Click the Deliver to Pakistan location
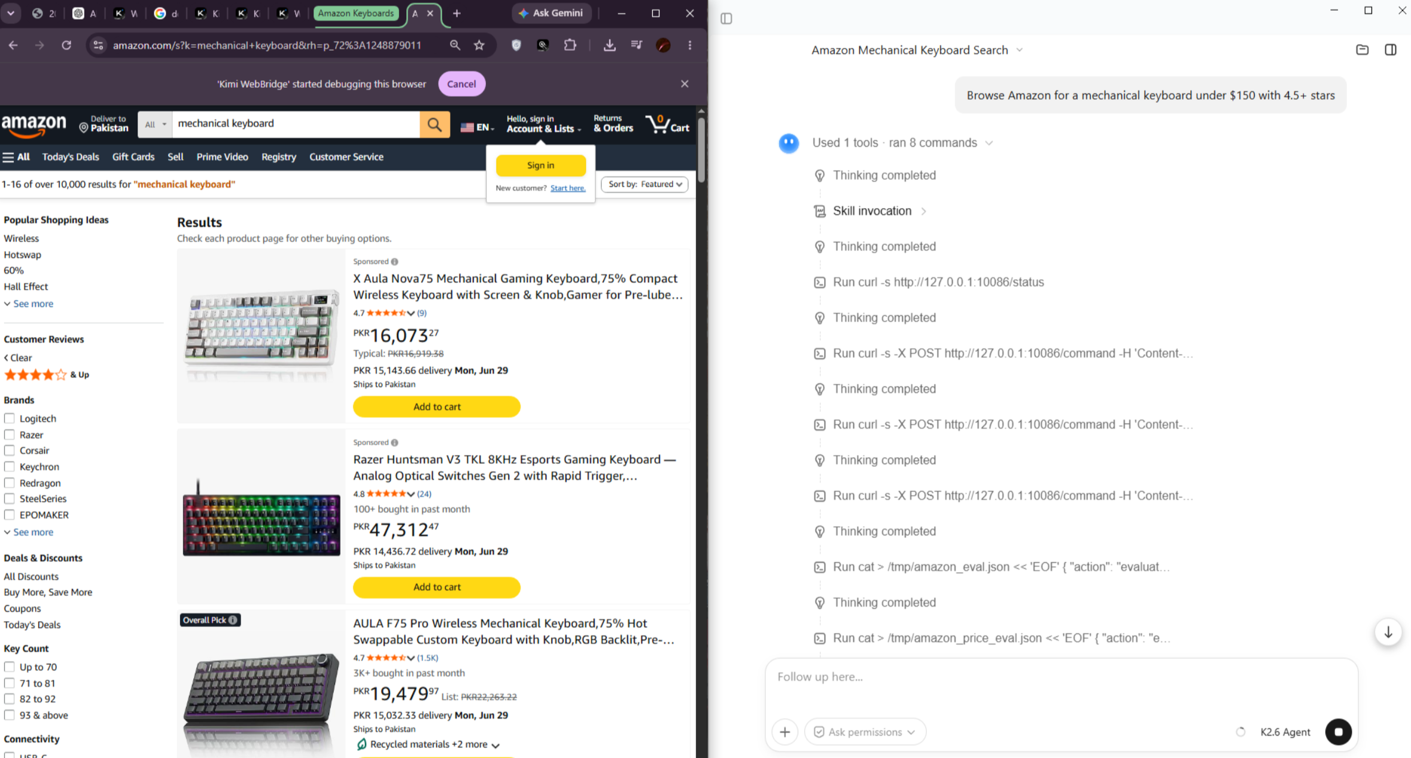The width and height of the screenshot is (1411, 758). [104, 124]
